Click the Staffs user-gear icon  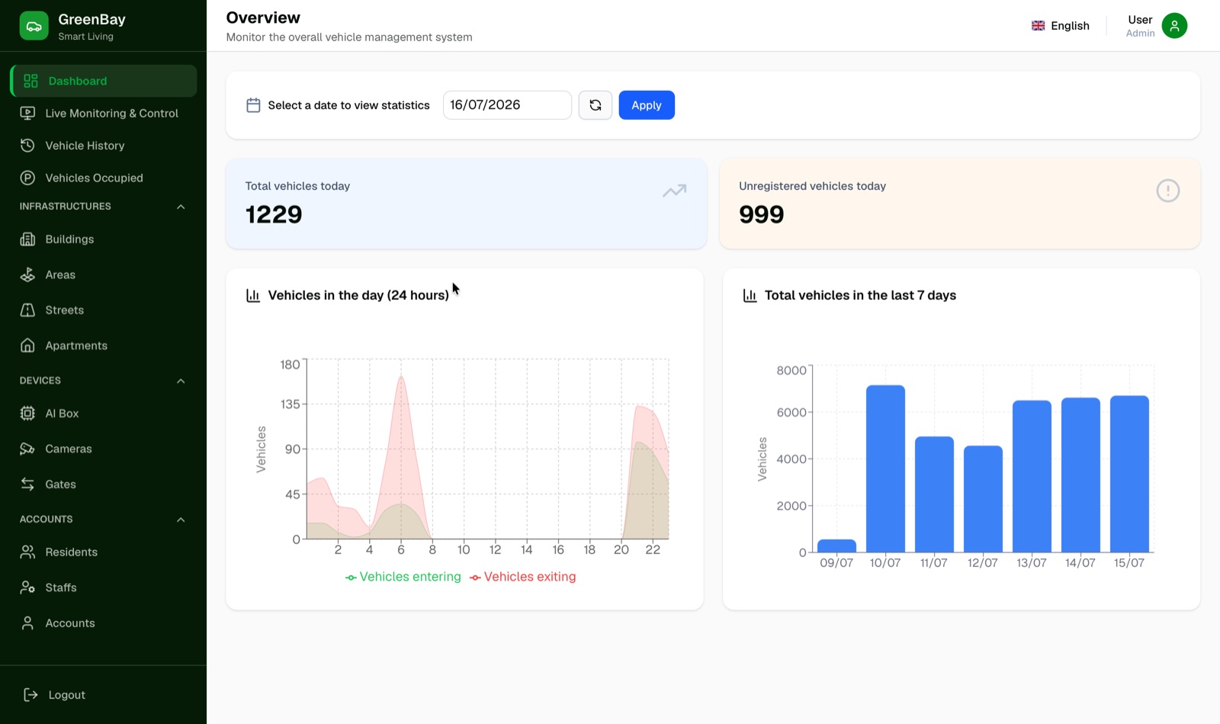pos(27,587)
